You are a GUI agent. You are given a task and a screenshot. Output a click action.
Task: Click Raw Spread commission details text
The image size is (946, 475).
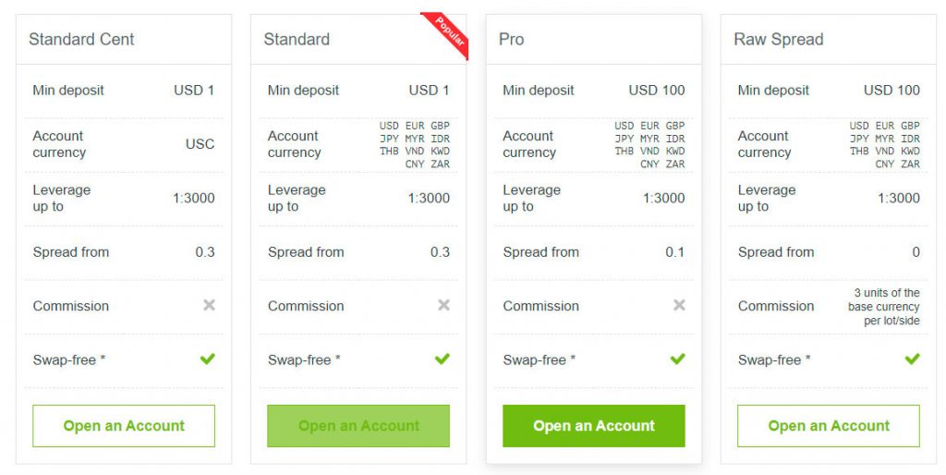tap(885, 307)
